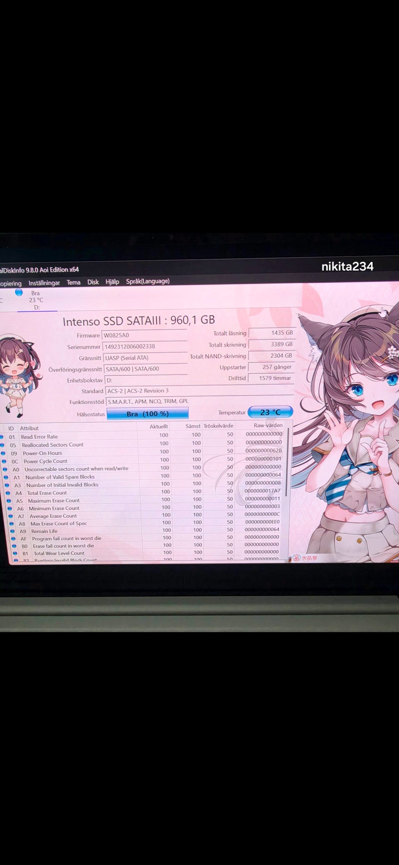399x865 pixels.
Task: Click status circle of Remain Life row
Action: click(12, 531)
